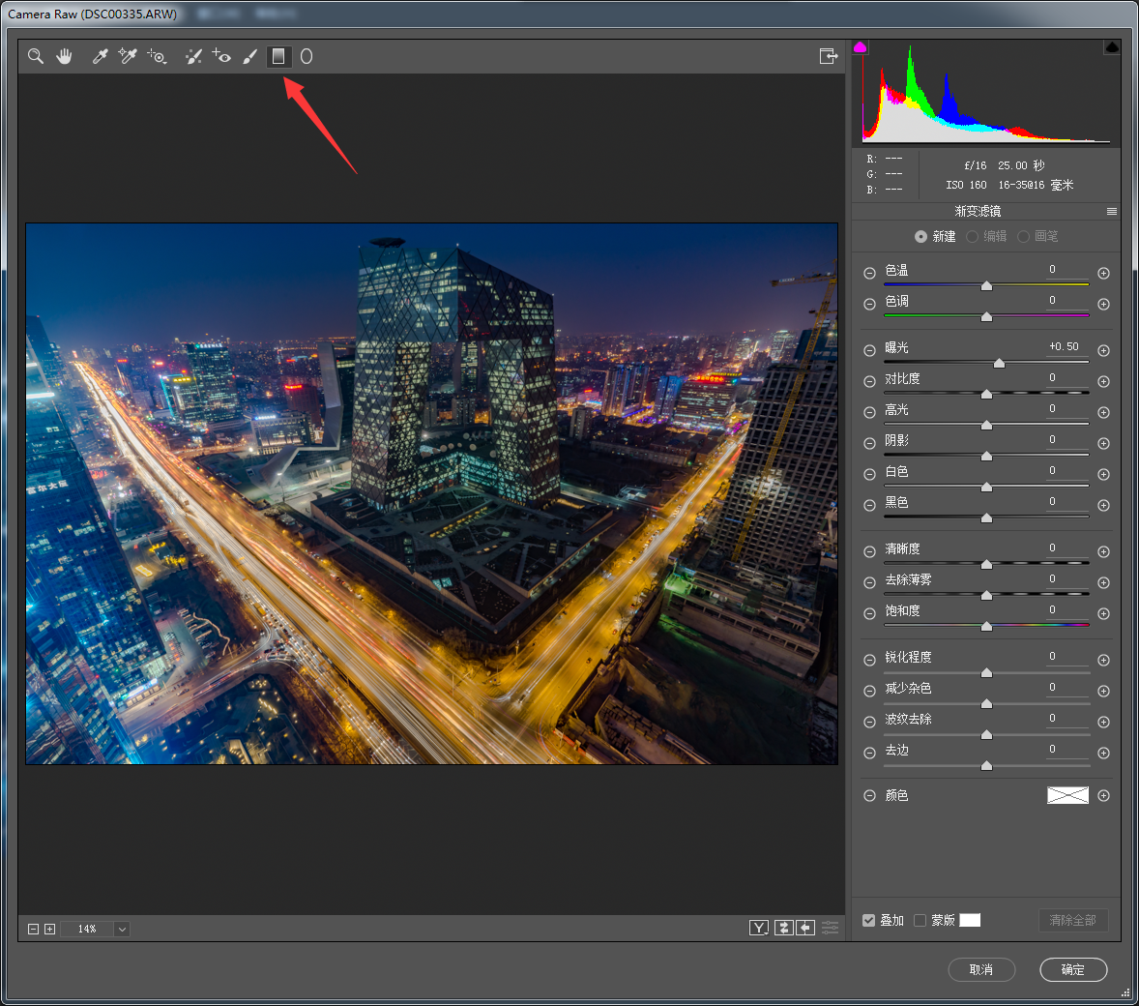Enable the 蒙版 mask checkbox
The width and height of the screenshot is (1139, 1006).
pyautogui.click(x=920, y=920)
